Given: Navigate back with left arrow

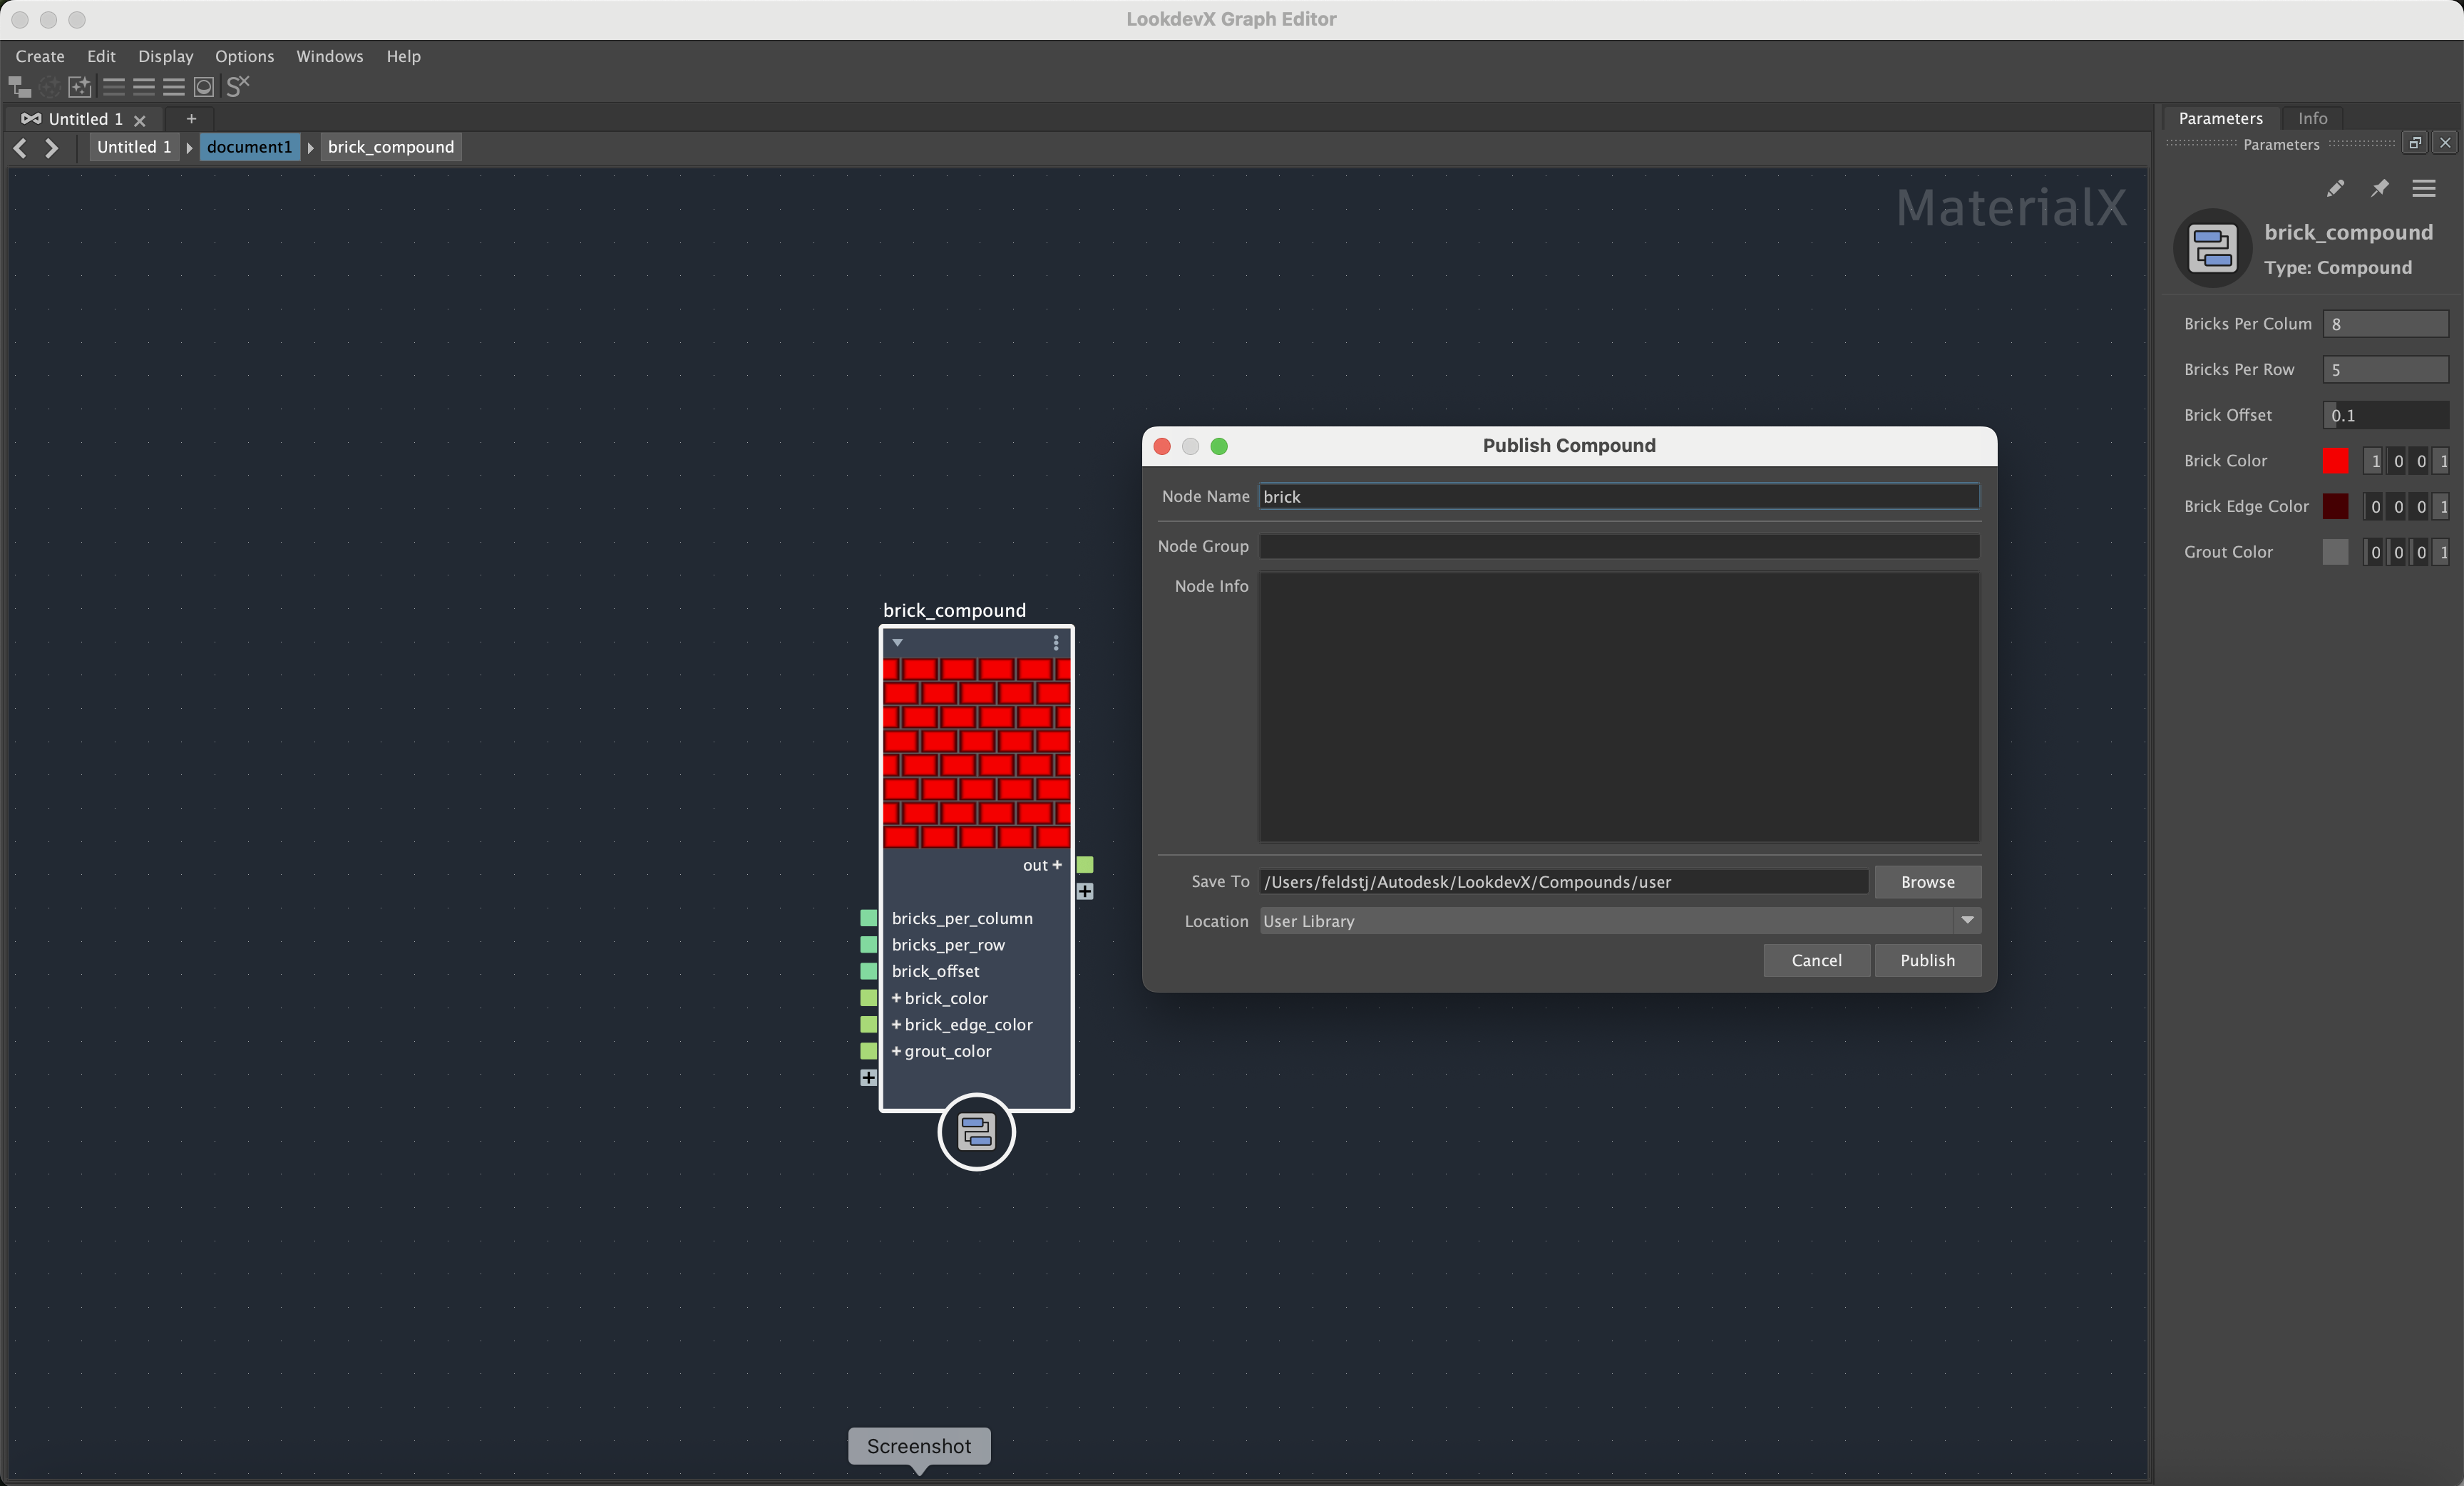Looking at the screenshot, I should (20, 148).
